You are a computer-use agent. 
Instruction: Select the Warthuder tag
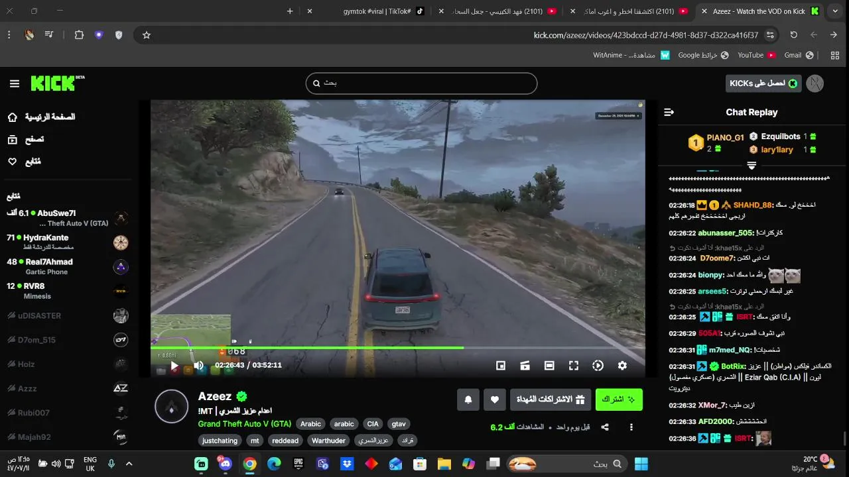click(328, 441)
